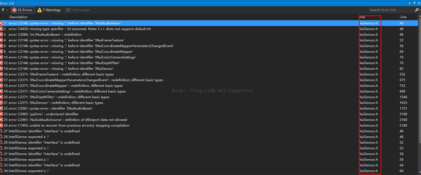The height and width of the screenshot is (175, 421).
Task: Select error C2491 'NuiGetAudioSource' row
Action: tap(68, 120)
